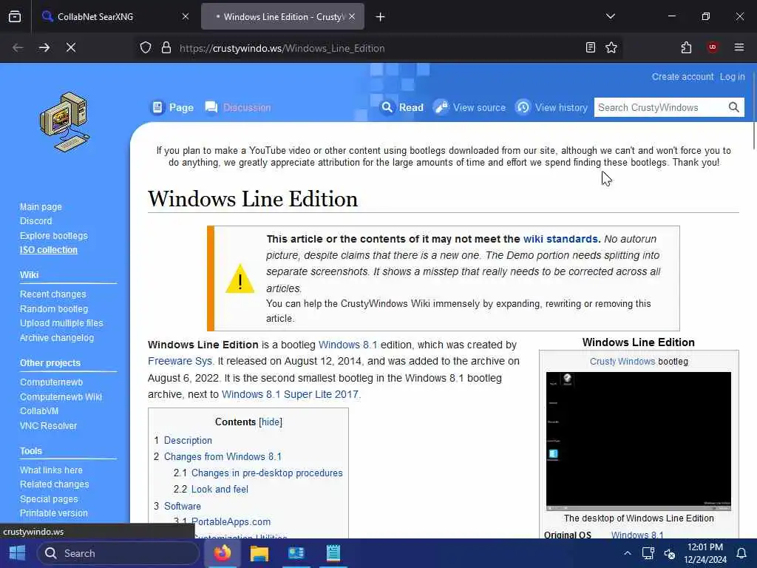Follow the Freeware Sys link

(x=180, y=361)
